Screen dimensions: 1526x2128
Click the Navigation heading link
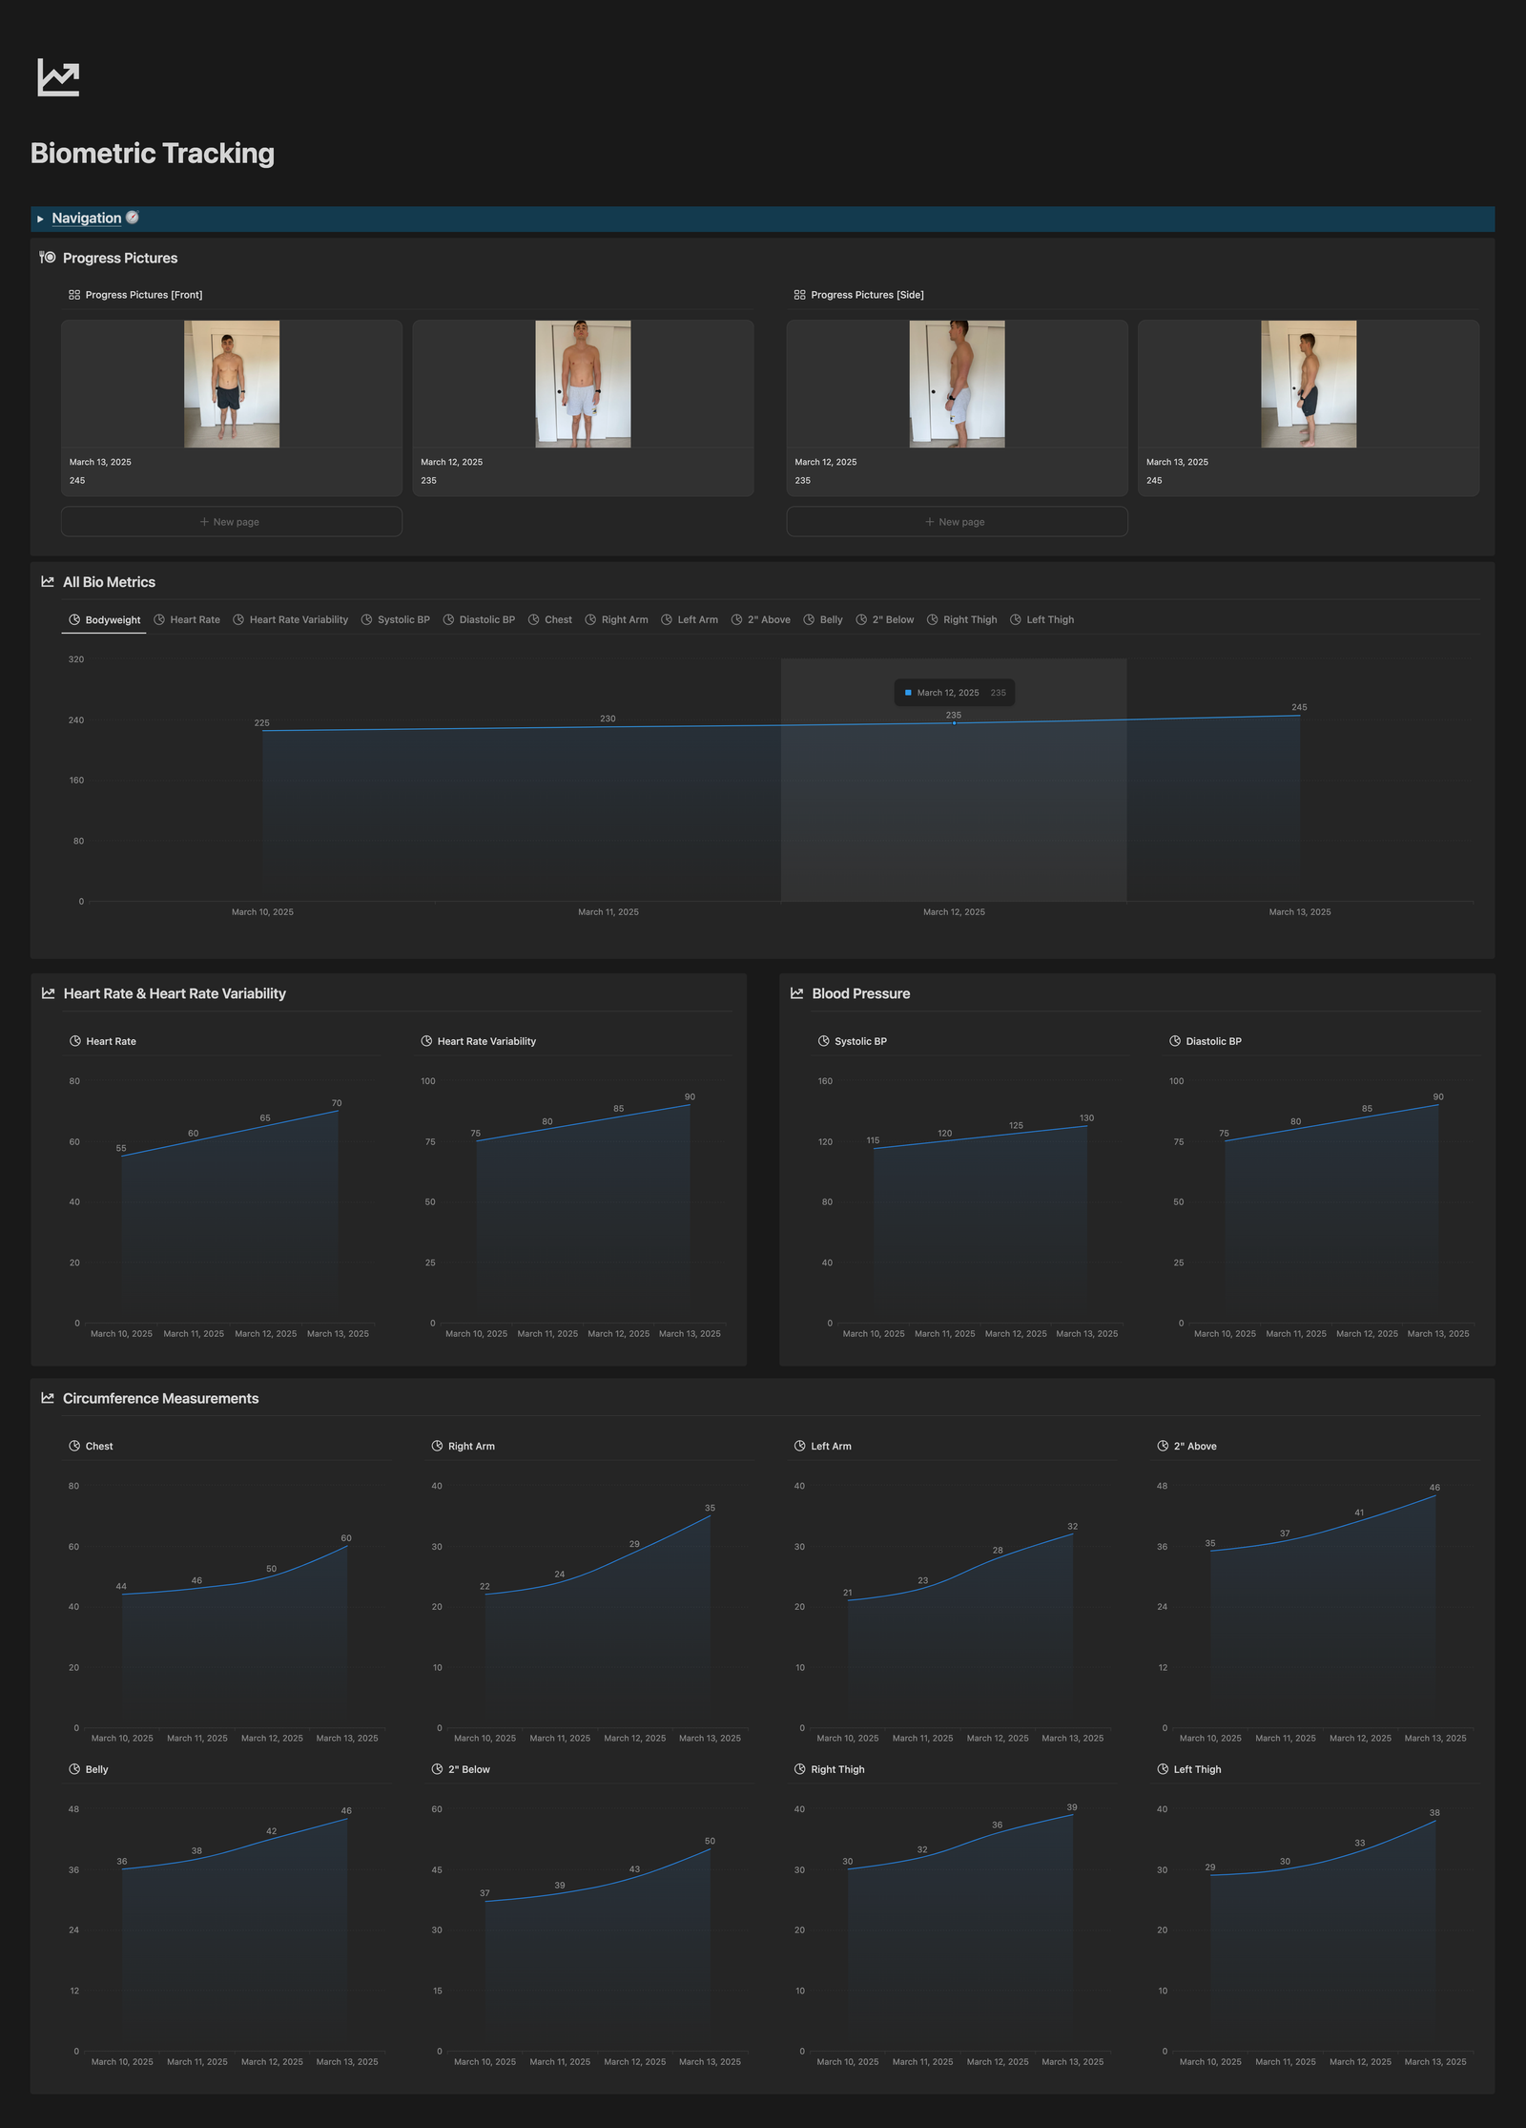click(87, 219)
